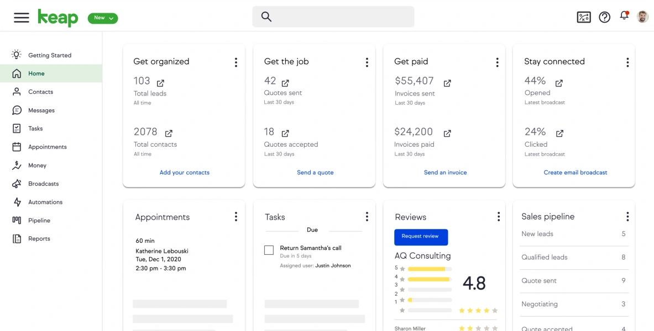The image size is (654, 331).
Task: Open Reviews card three-dot menu
Action: coord(498,217)
